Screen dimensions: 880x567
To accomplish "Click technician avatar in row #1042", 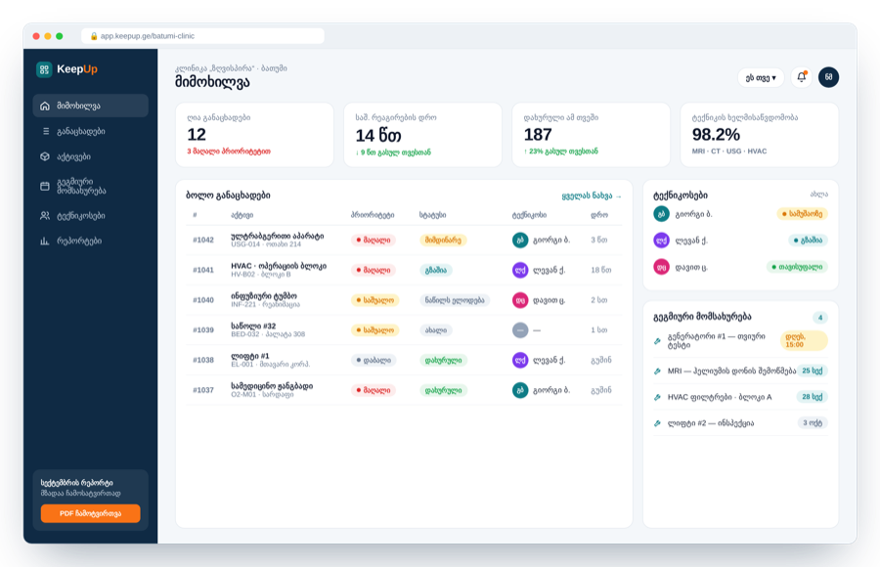I will [x=520, y=240].
